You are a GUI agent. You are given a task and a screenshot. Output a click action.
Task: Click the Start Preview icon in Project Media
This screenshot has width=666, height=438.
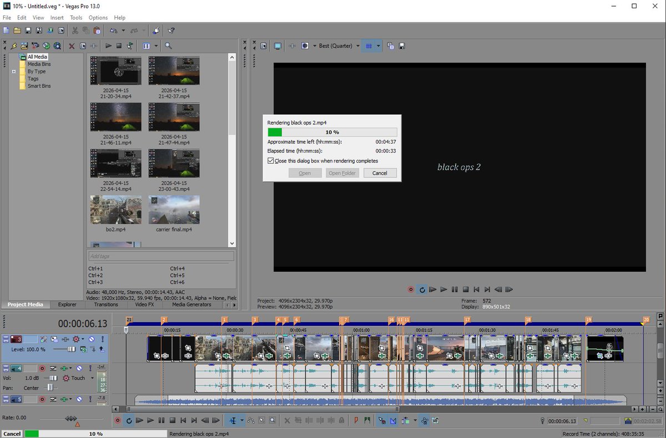pos(108,45)
